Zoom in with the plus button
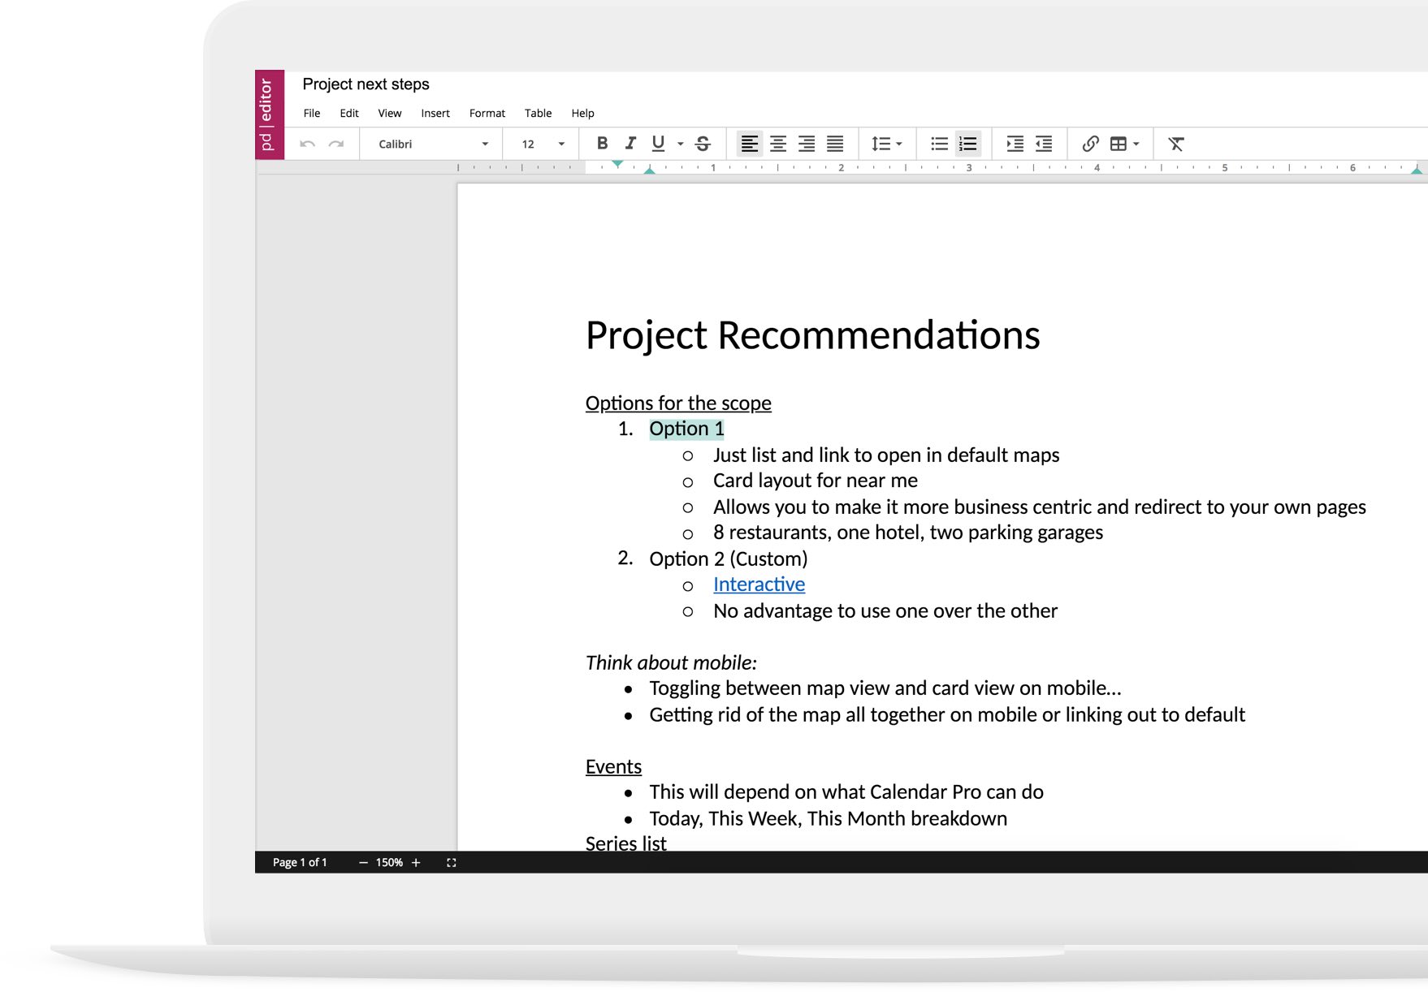Screen dimensions: 1428x992 pyautogui.click(x=416, y=863)
